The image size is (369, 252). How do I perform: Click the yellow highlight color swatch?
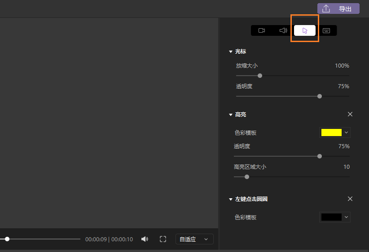331,132
